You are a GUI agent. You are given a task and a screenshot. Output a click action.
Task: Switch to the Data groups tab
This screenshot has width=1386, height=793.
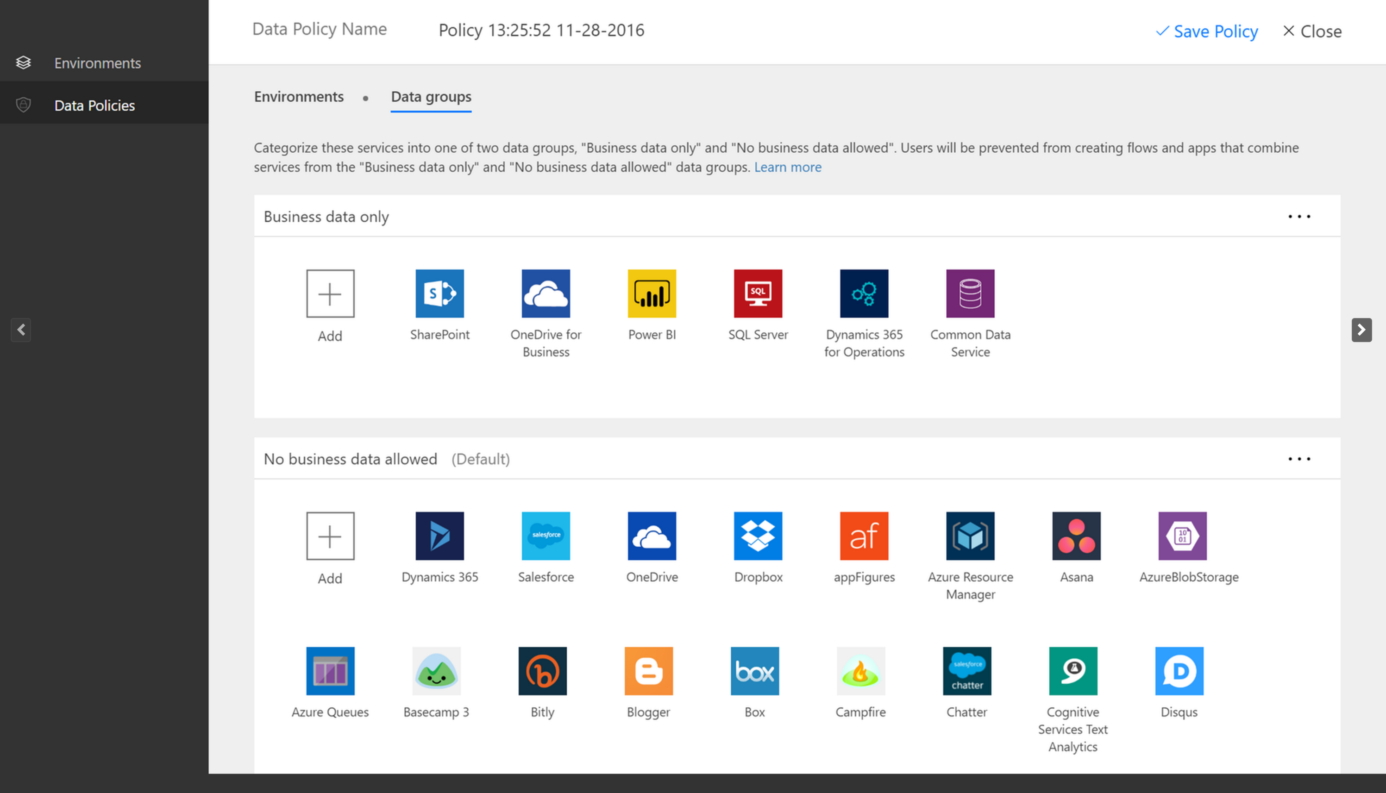coord(430,96)
